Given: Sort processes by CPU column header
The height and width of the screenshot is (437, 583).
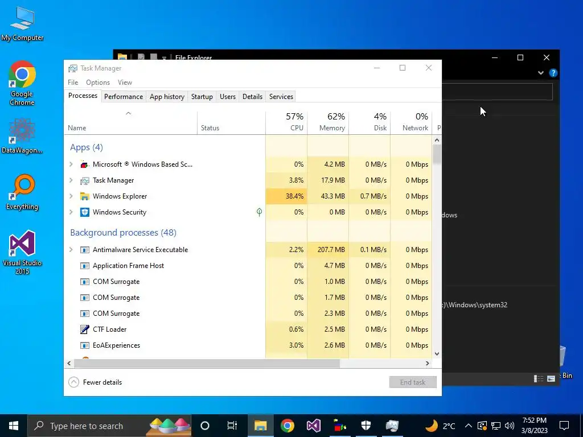Looking at the screenshot, I should point(287,122).
